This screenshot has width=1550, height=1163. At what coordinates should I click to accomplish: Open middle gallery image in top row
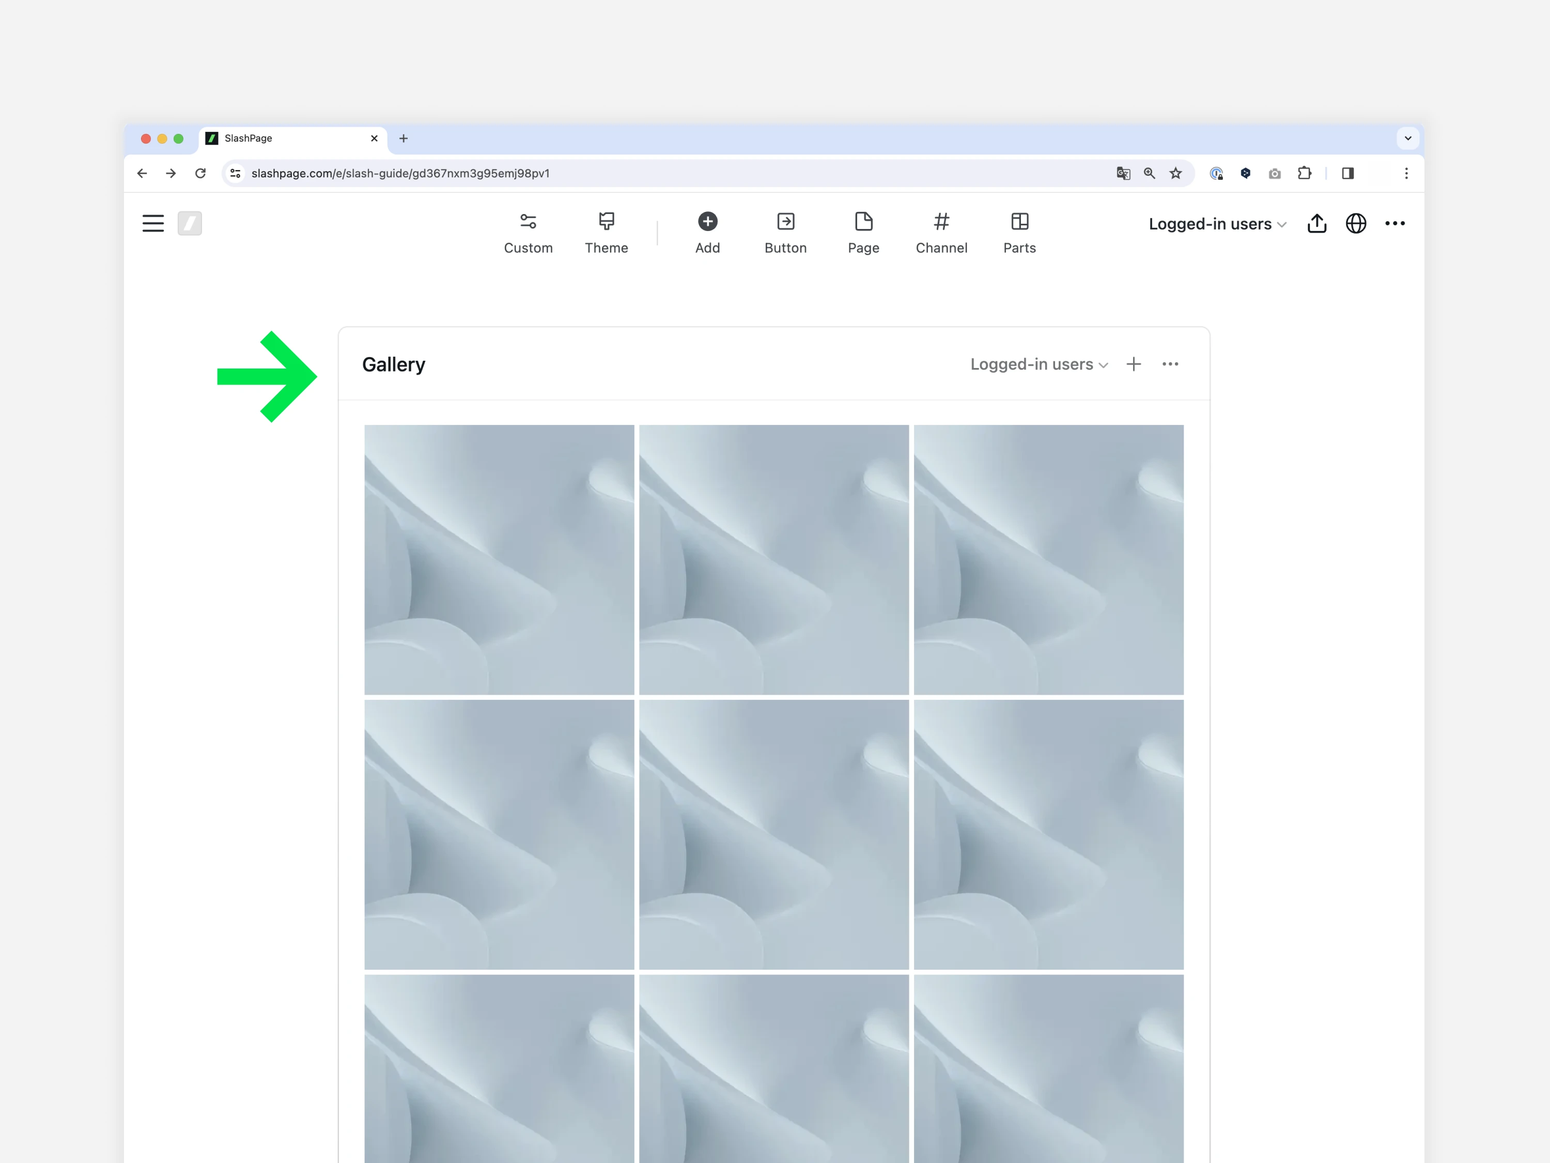(x=773, y=559)
